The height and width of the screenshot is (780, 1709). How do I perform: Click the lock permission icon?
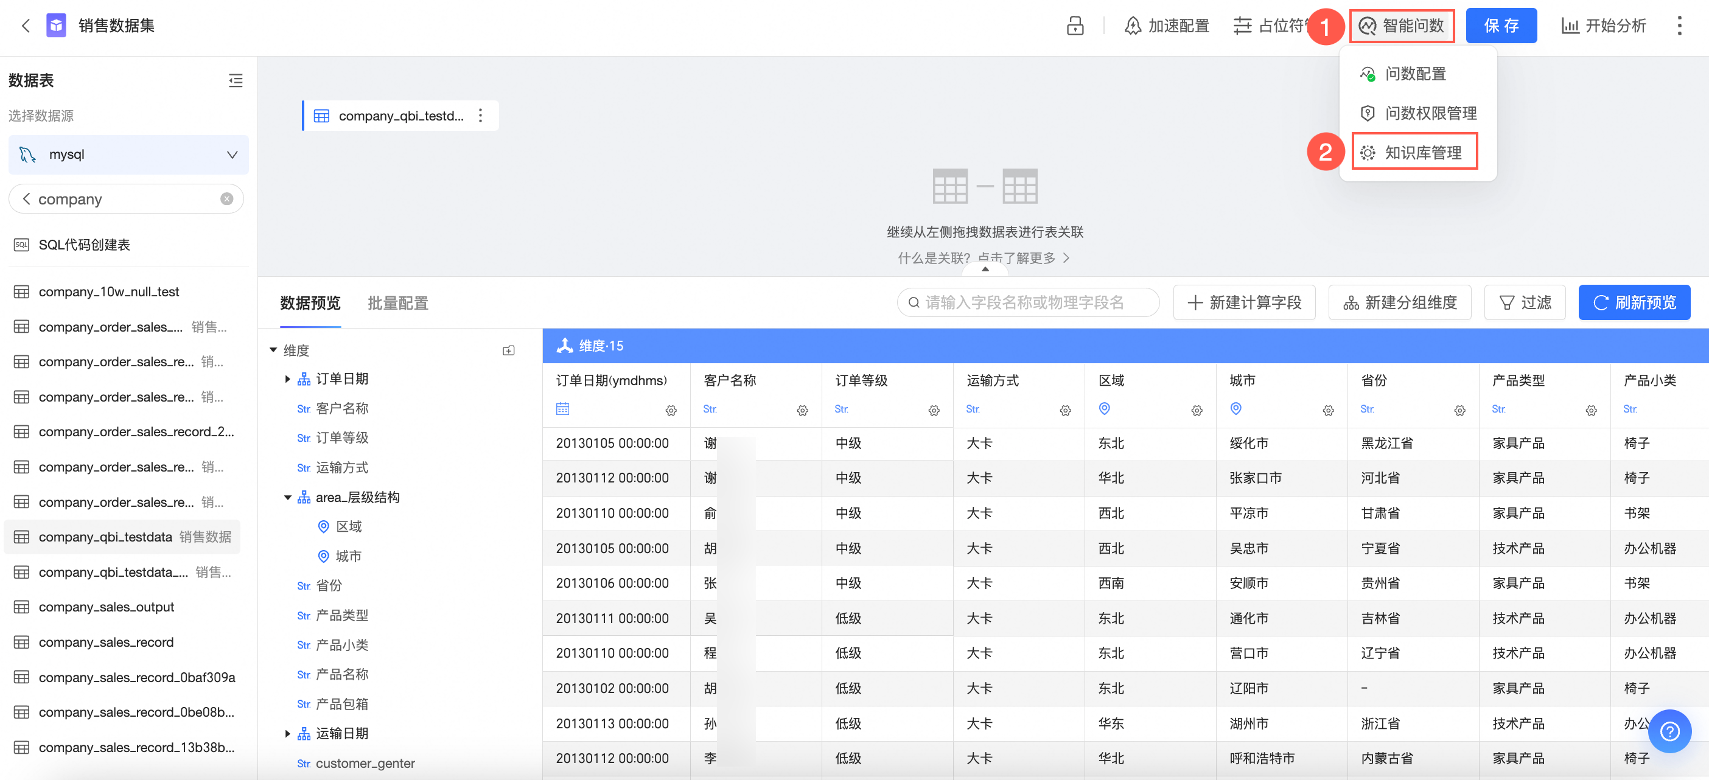1075,26
